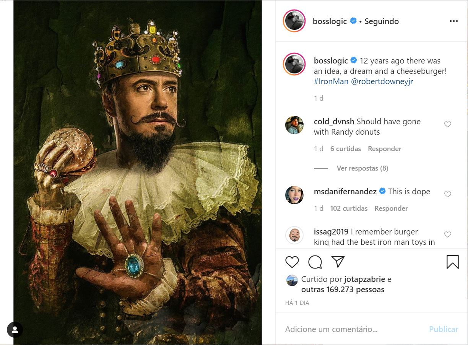This screenshot has height=345, width=468.
Task: Like issag2019's comment
Action: tap(448, 234)
